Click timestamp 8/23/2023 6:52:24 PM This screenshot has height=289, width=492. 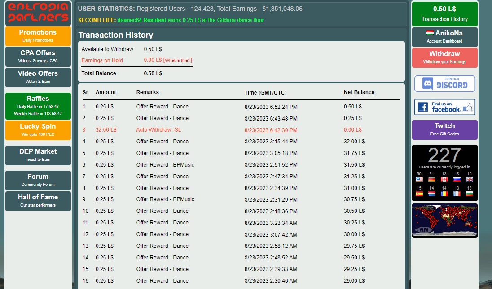(271, 107)
